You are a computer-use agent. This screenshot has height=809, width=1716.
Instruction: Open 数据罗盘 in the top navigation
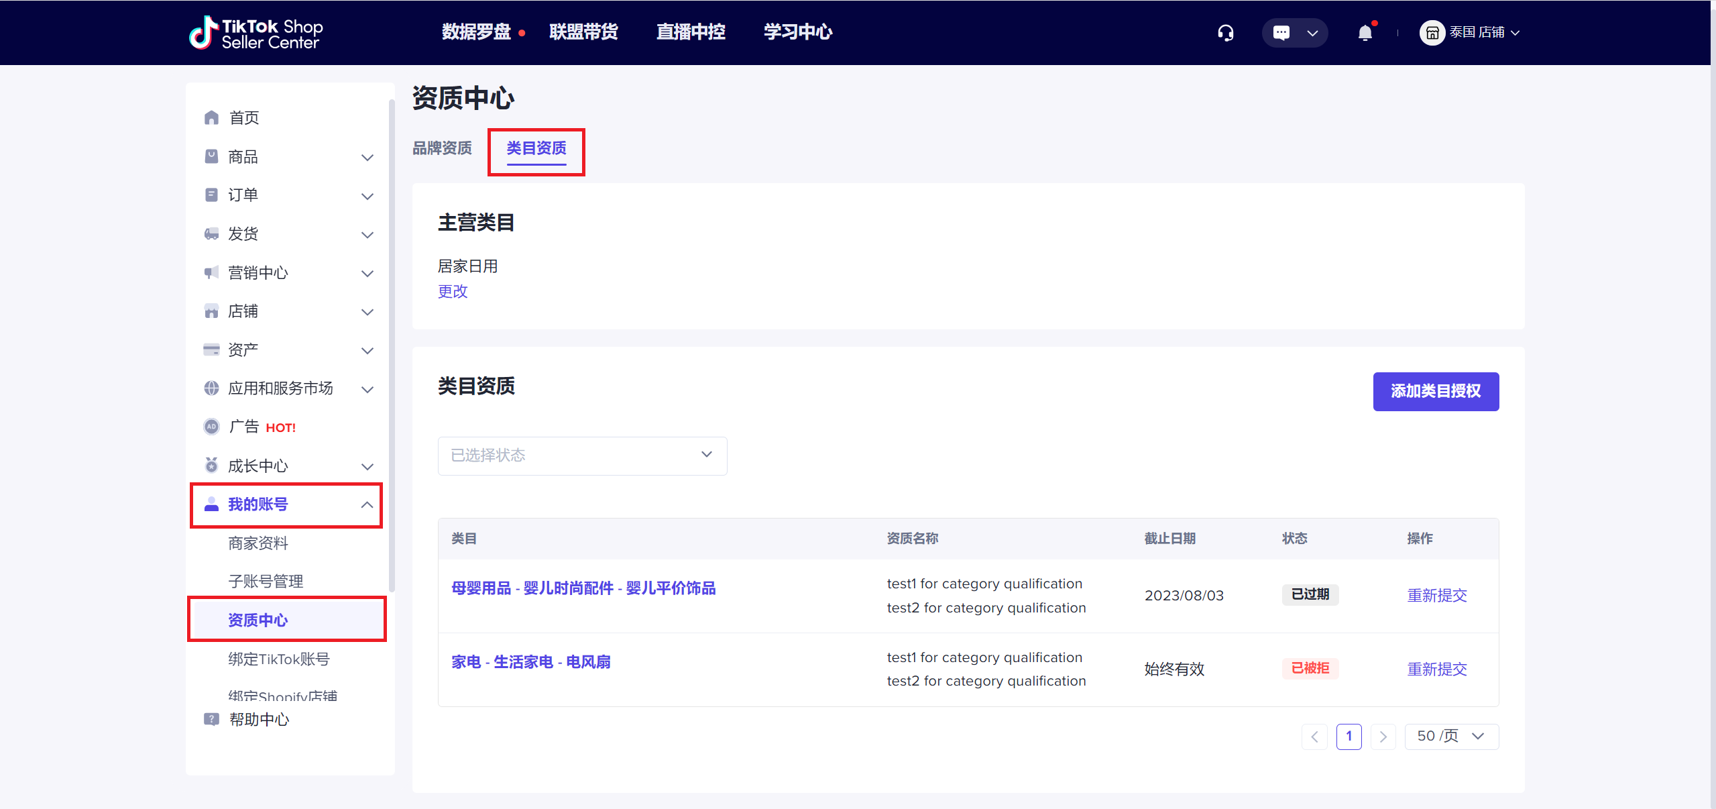(476, 32)
